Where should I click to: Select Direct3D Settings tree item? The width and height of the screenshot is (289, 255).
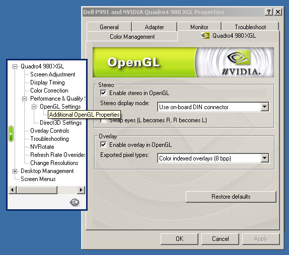coord(61,123)
